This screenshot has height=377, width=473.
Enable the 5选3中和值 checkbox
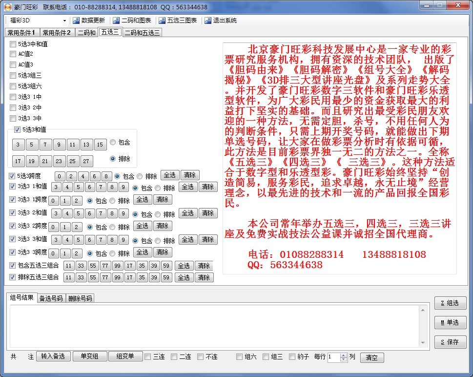tap(13, 44)
